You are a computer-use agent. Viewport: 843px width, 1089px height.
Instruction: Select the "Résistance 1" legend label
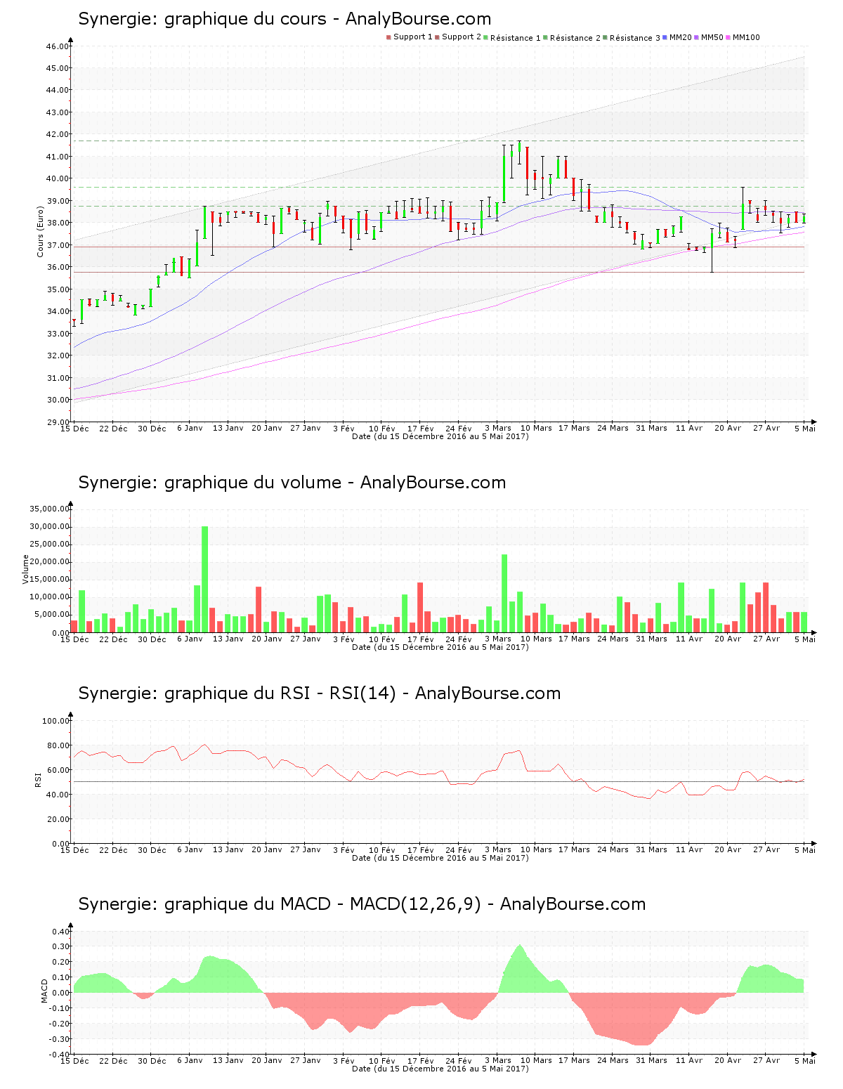(x=516, y=38)
